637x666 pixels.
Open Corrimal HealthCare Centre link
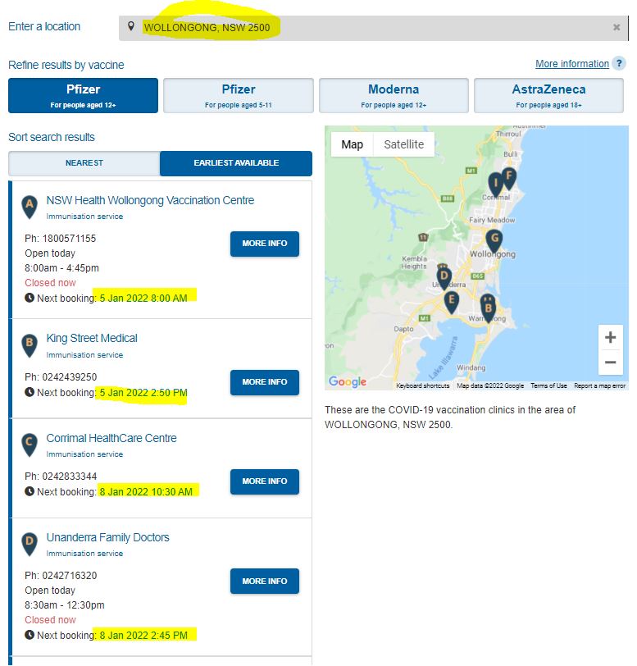(111, 438)
